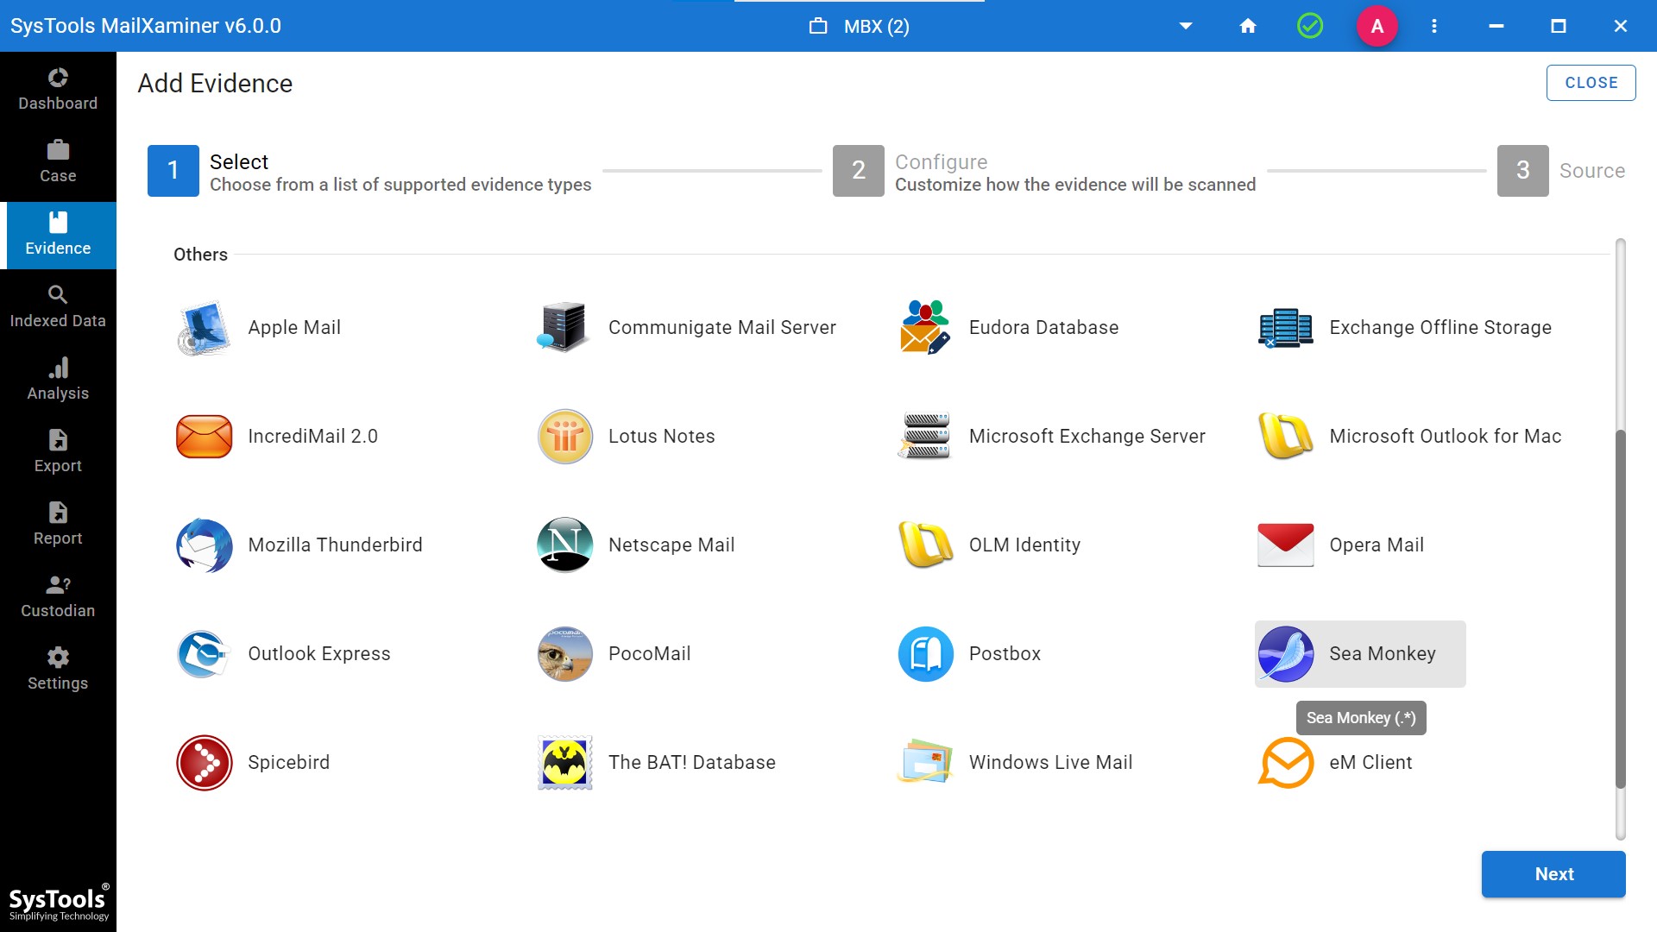Click step 3 Source indicator
This screenshot has width=1657, height=932.
click(x=1523, y=171)
